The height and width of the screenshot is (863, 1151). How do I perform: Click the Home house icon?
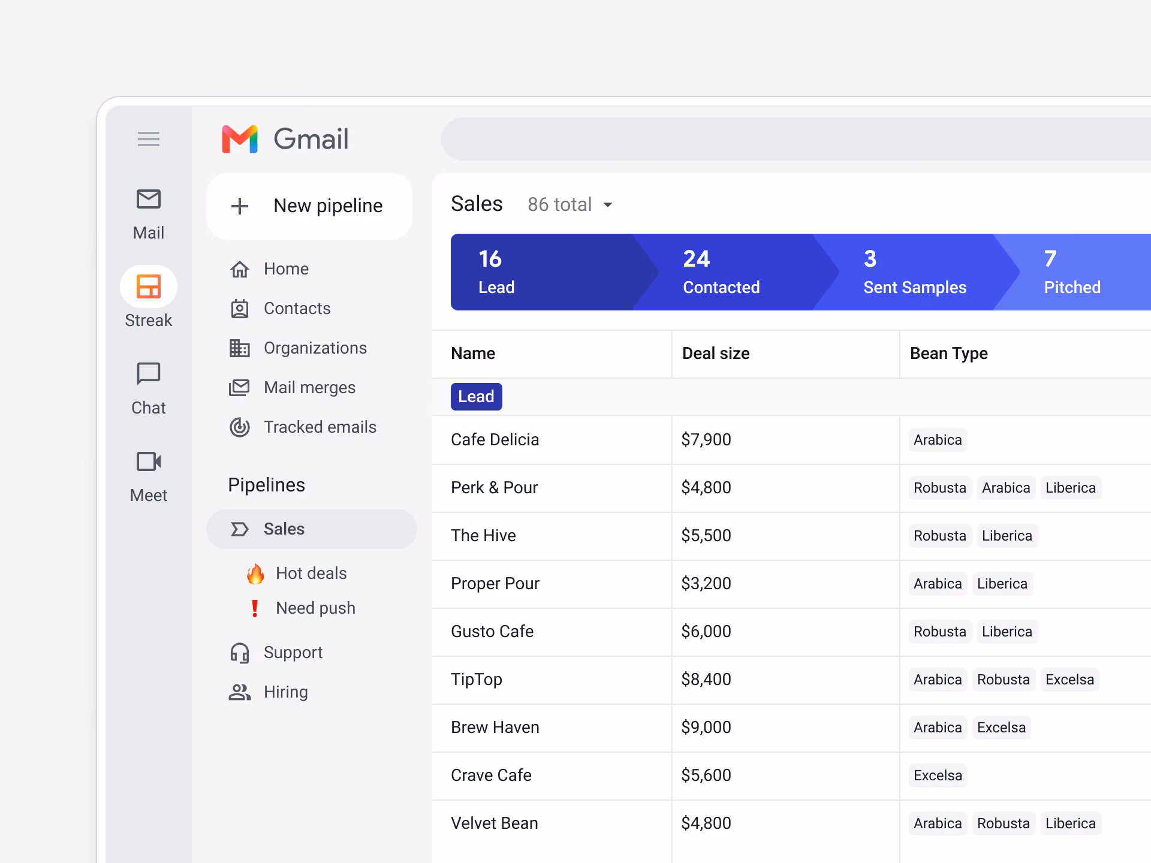pos(240,269)
